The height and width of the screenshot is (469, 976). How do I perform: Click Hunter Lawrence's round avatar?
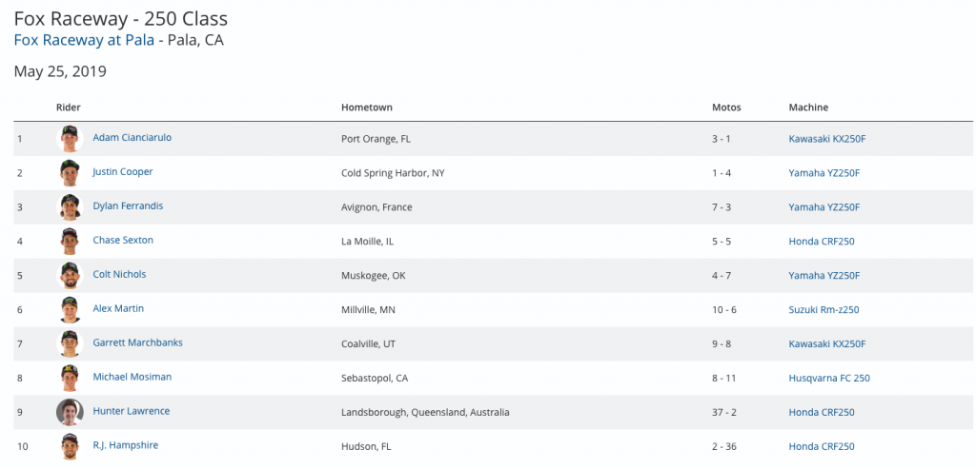70,413
